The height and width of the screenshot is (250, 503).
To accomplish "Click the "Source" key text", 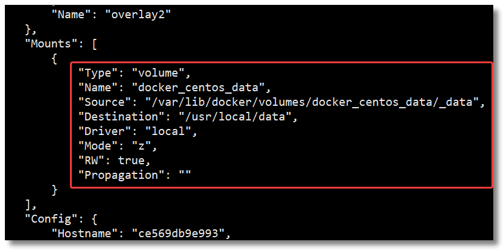I will tap(106, 102).
